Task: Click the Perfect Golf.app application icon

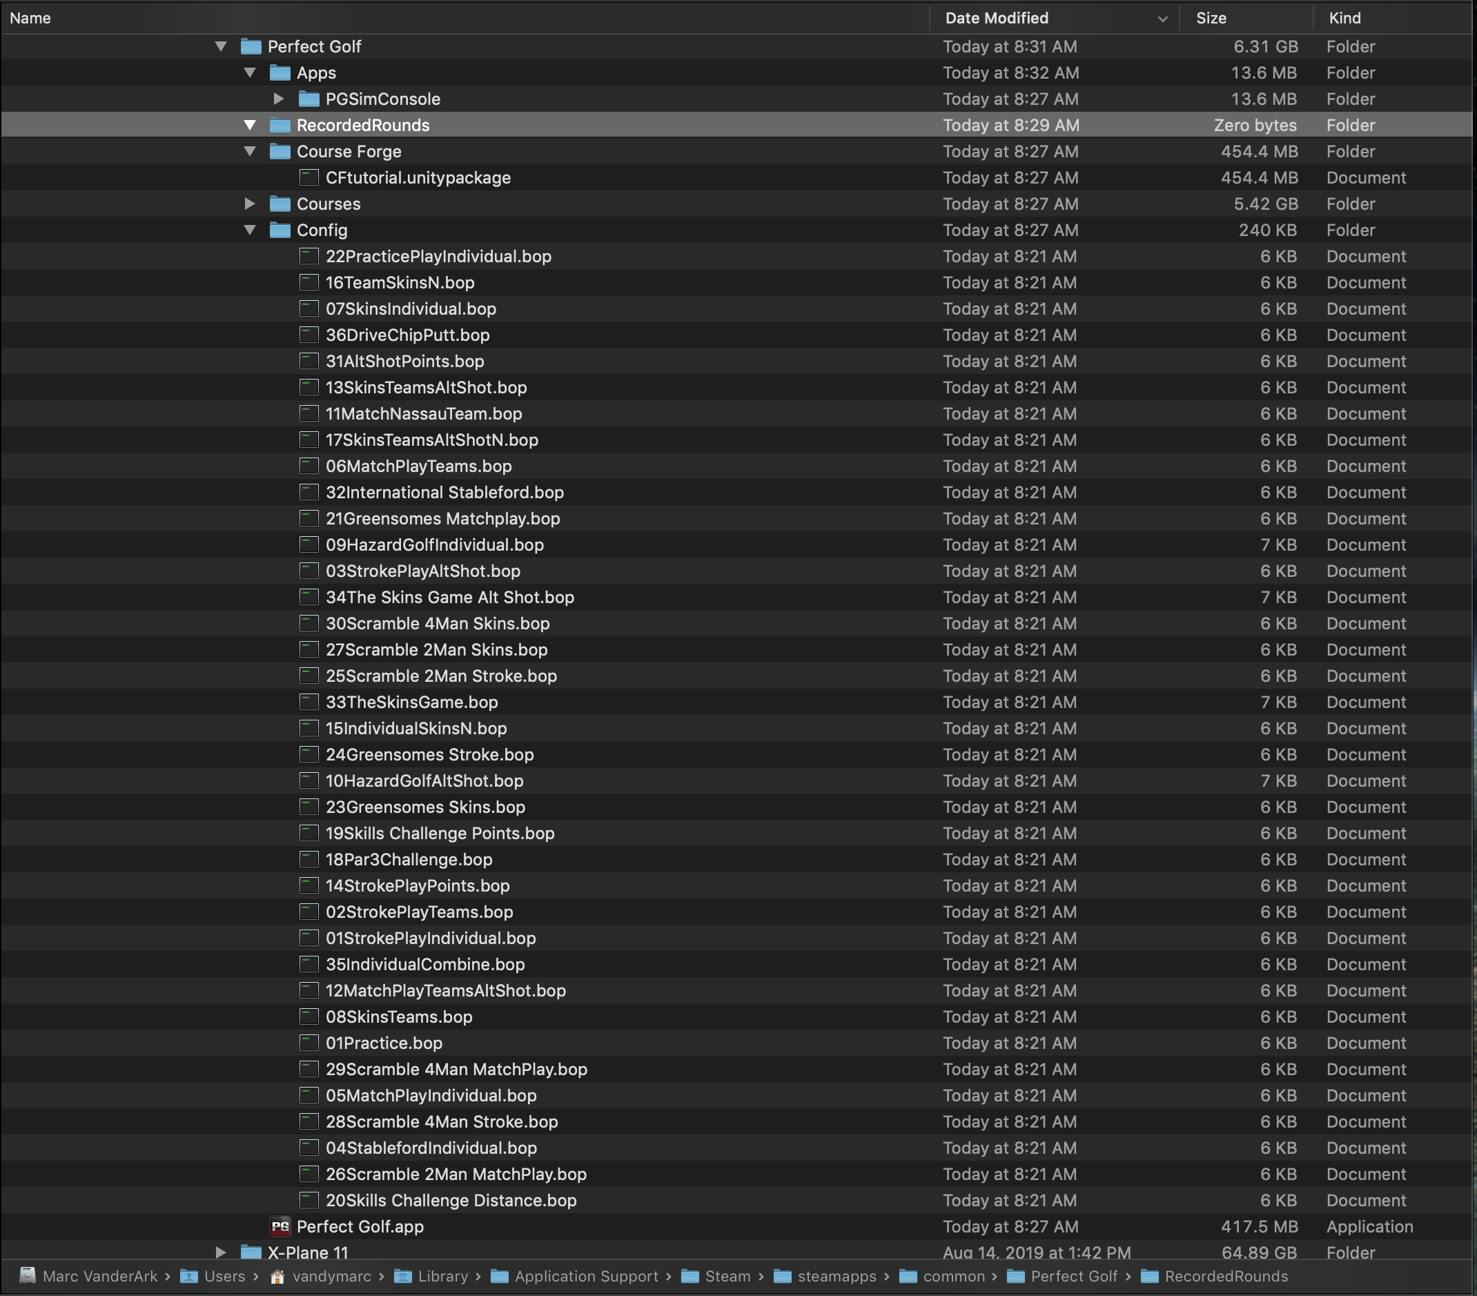Action: click(x=280, y=1227)
